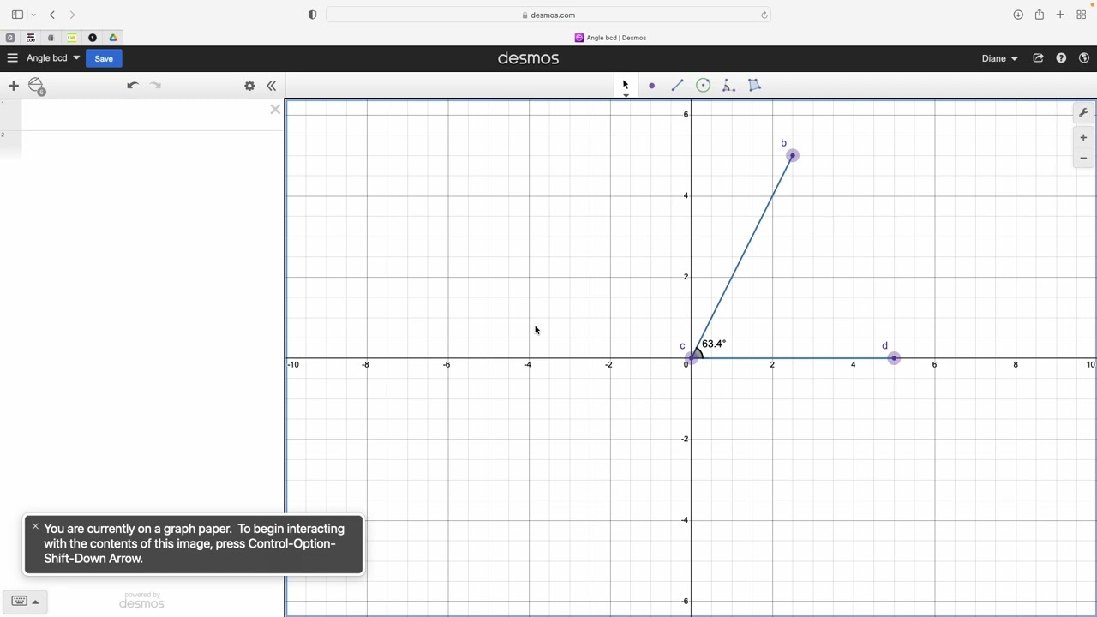Open a new Safari tab
The width and height of the screenshot is (1097, 617).
1060,15
